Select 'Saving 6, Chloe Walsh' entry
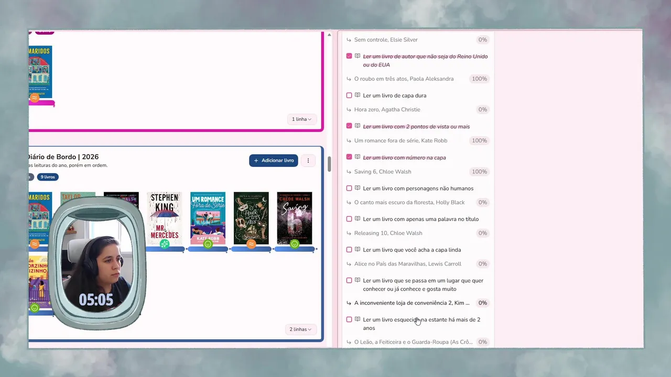The width and height of the screenshot is (671, 377). (x=383, y=172)
